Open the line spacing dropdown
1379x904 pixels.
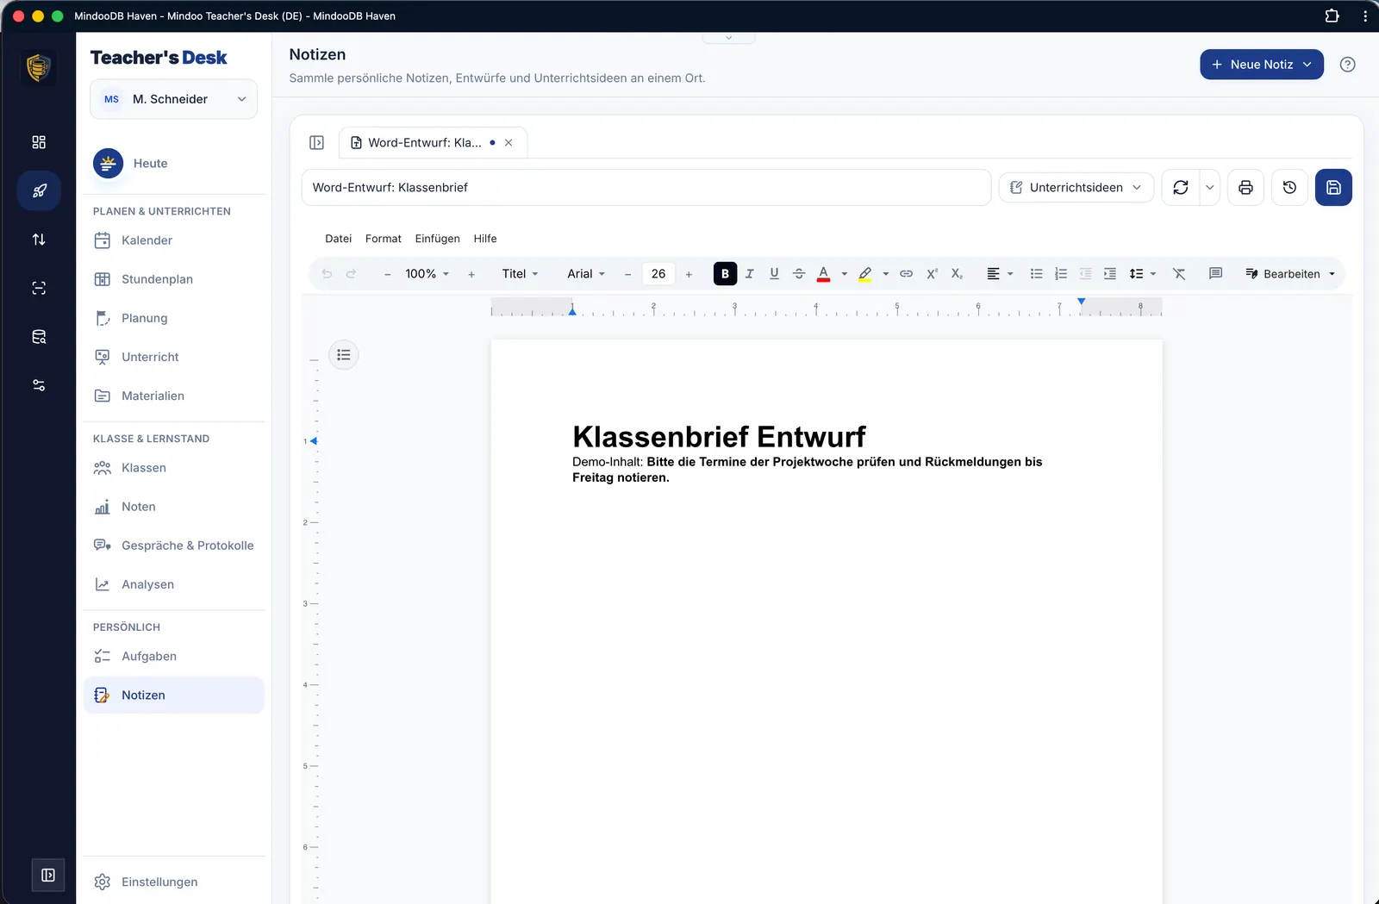coord(1143,274)
